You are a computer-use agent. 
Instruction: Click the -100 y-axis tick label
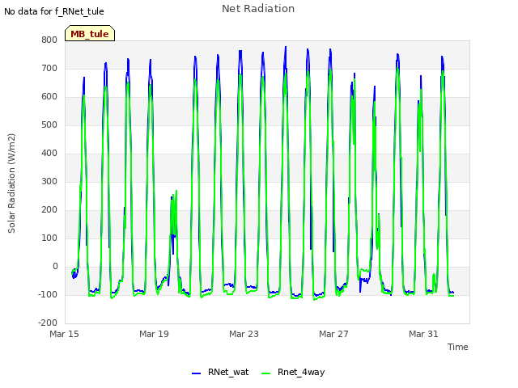pyautogui.click(x=48, y=294)
